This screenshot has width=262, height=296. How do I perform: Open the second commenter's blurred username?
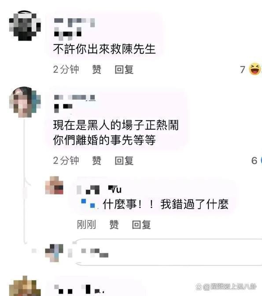point(75,104)
